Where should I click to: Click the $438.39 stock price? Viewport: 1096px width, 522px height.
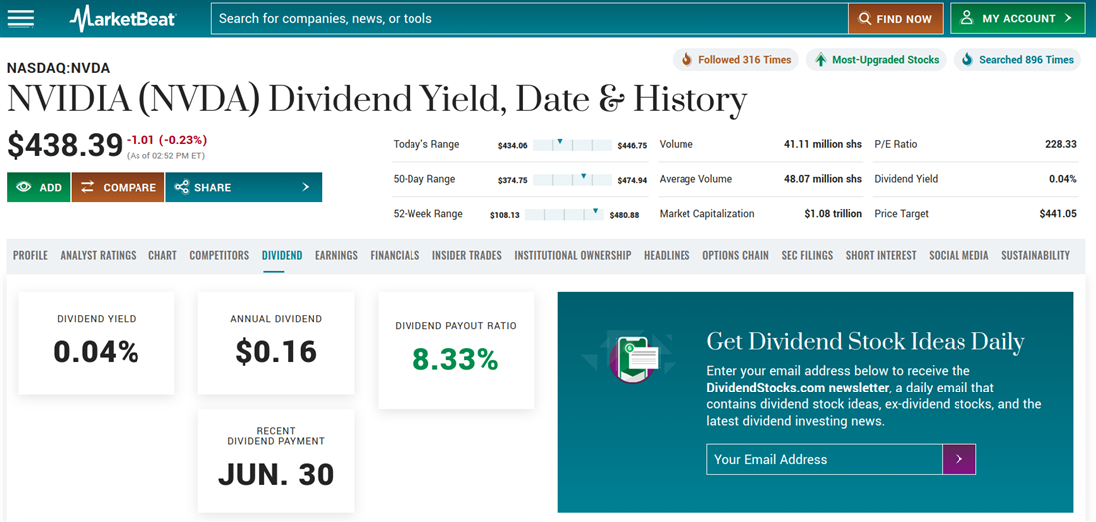coord(65,145)
